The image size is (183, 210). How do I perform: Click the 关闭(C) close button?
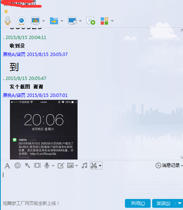138,203
